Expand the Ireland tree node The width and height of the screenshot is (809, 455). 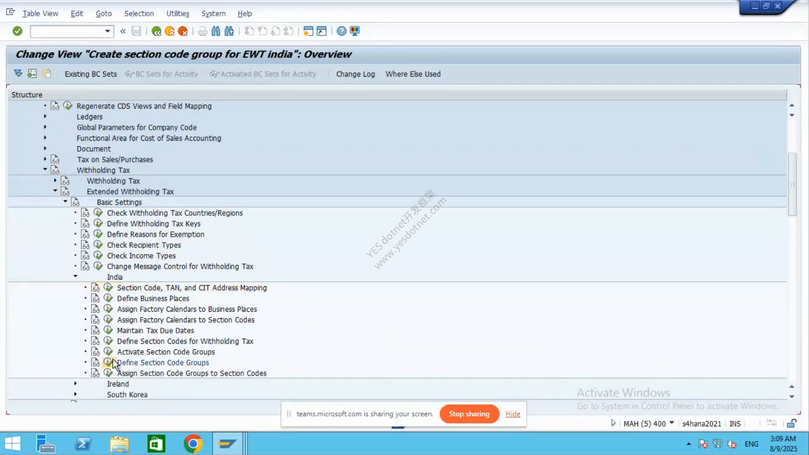(75, 383)
